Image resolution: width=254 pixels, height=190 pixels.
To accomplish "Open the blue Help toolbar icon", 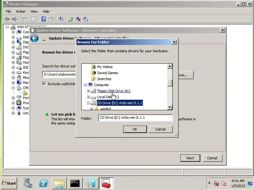I will point(43,19).
